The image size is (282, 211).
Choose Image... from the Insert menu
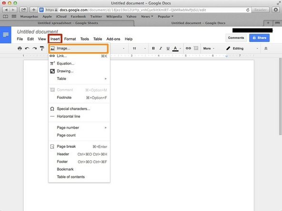click(x=78, y=48)
